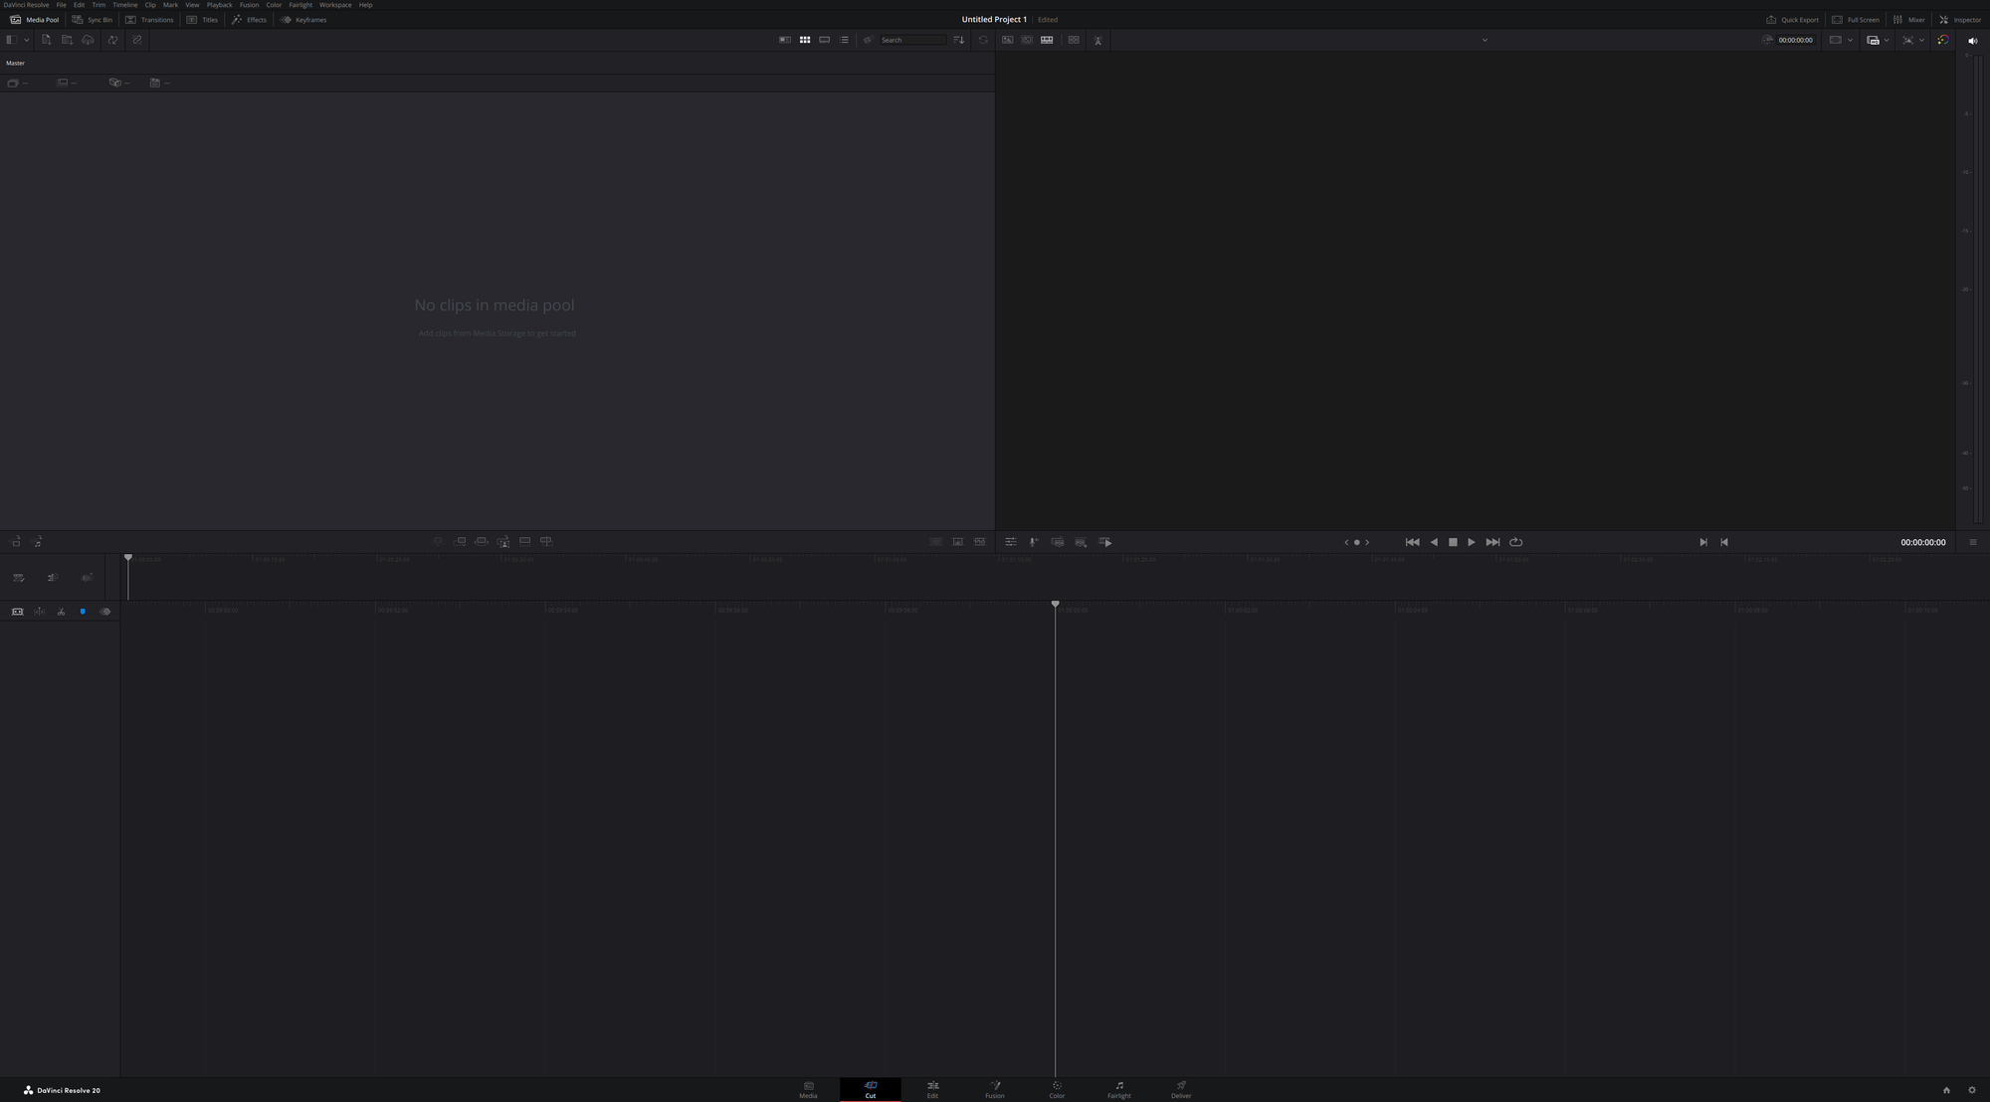This screenshot has height=1102, width=1990.
Task: Open the Mixer panel
Action: point(1908,19)
